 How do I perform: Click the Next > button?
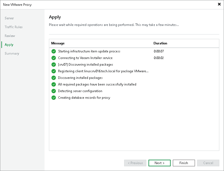160,163
